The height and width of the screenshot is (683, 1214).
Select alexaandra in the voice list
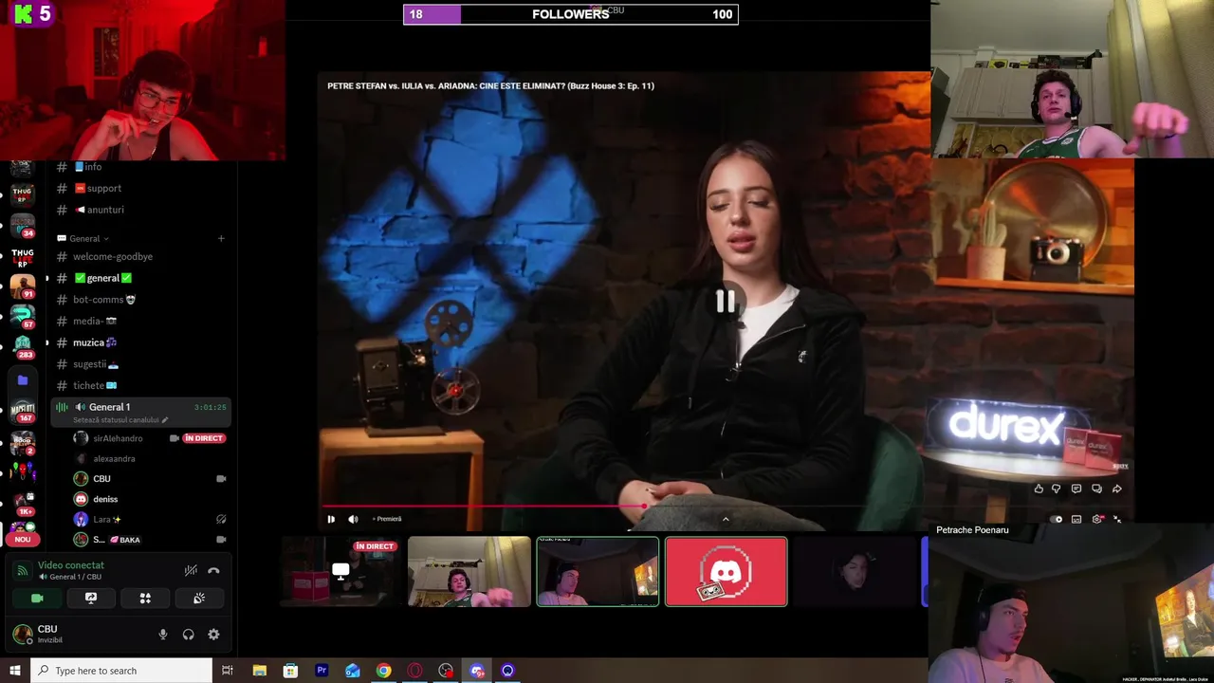[x=114, y=459]
